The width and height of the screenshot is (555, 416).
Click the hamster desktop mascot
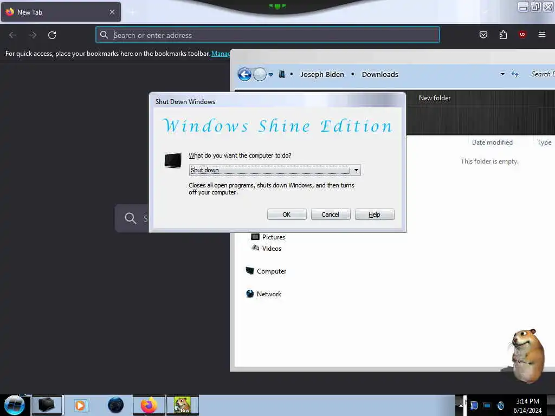527,355
